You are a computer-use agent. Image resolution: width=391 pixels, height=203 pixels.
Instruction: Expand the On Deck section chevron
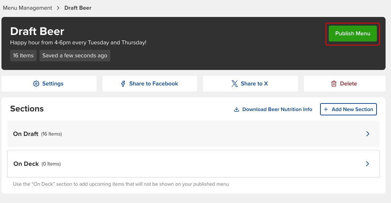click(x=367, y=164)
